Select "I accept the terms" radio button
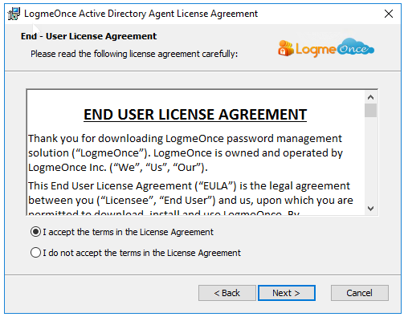This screenshot has width=404, height=317. click(35, 232)
